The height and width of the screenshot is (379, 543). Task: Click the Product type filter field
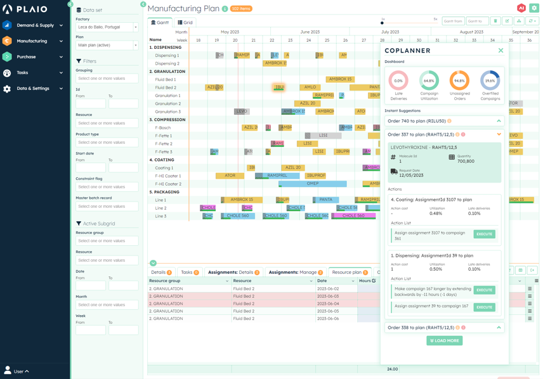coord(107,143)
